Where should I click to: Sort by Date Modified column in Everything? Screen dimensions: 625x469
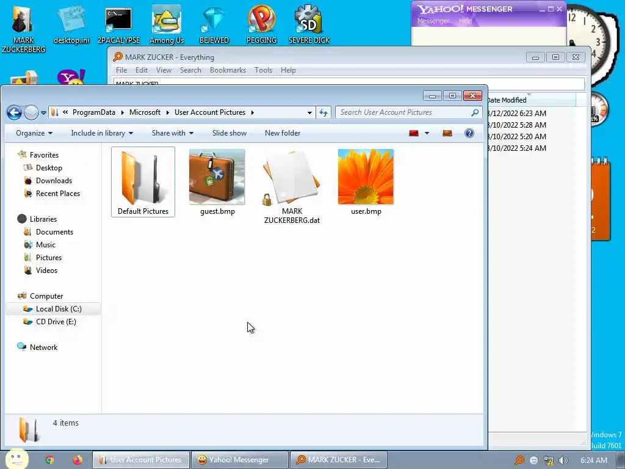pyautogui.click(x=532, y=100)
